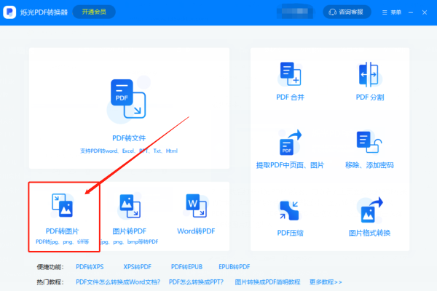Launch the Word转PDF icon
437x291 pixels.
[196, 206]
